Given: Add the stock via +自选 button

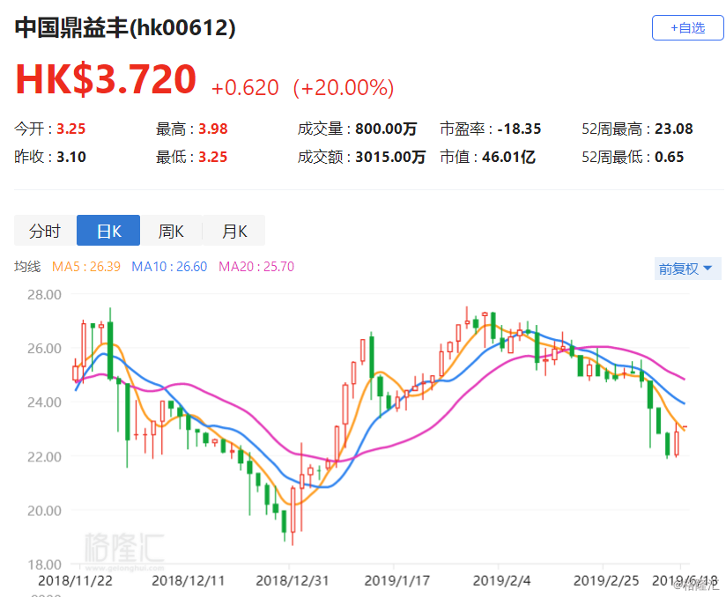Looking at the screenshot, I should click(x=687, y=28).
